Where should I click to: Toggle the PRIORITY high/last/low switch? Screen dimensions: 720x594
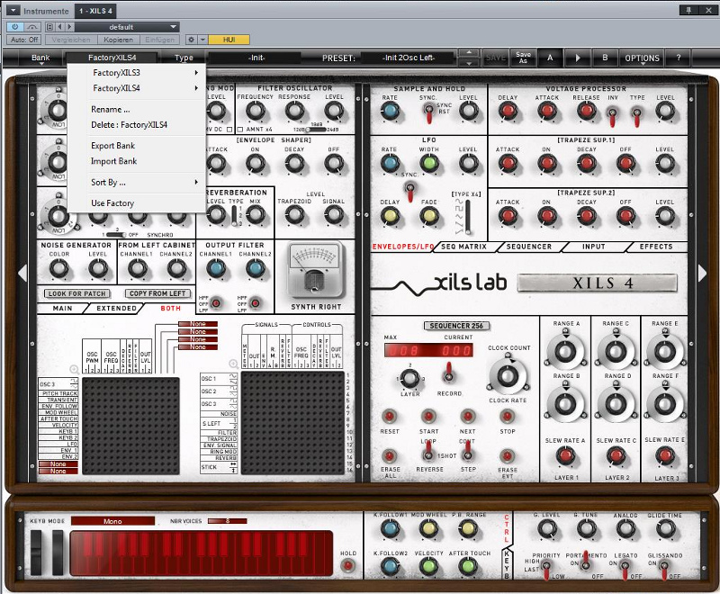(x=546, y=568)
